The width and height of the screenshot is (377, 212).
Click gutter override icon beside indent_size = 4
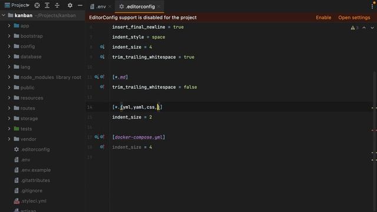[102, 47]
